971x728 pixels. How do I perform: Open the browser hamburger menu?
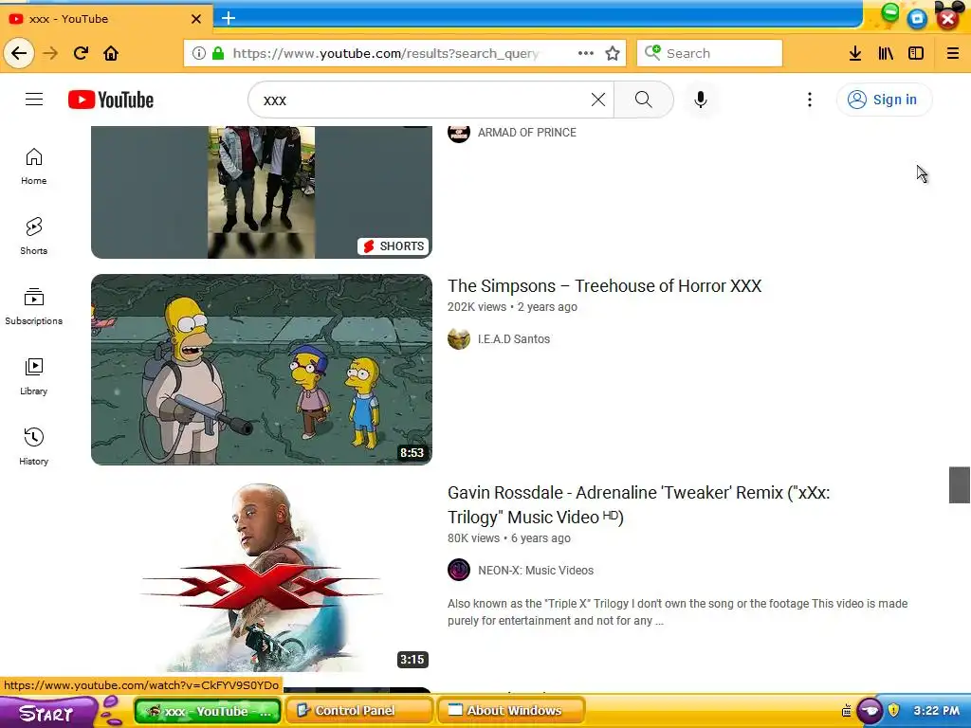[x=952, y=53]
